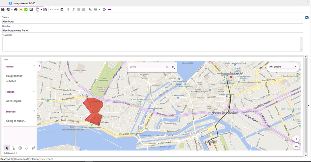This screenshot has height=162, width=311.
Task: Choose the add polygon area tool
Action: [x=27, y=148]
